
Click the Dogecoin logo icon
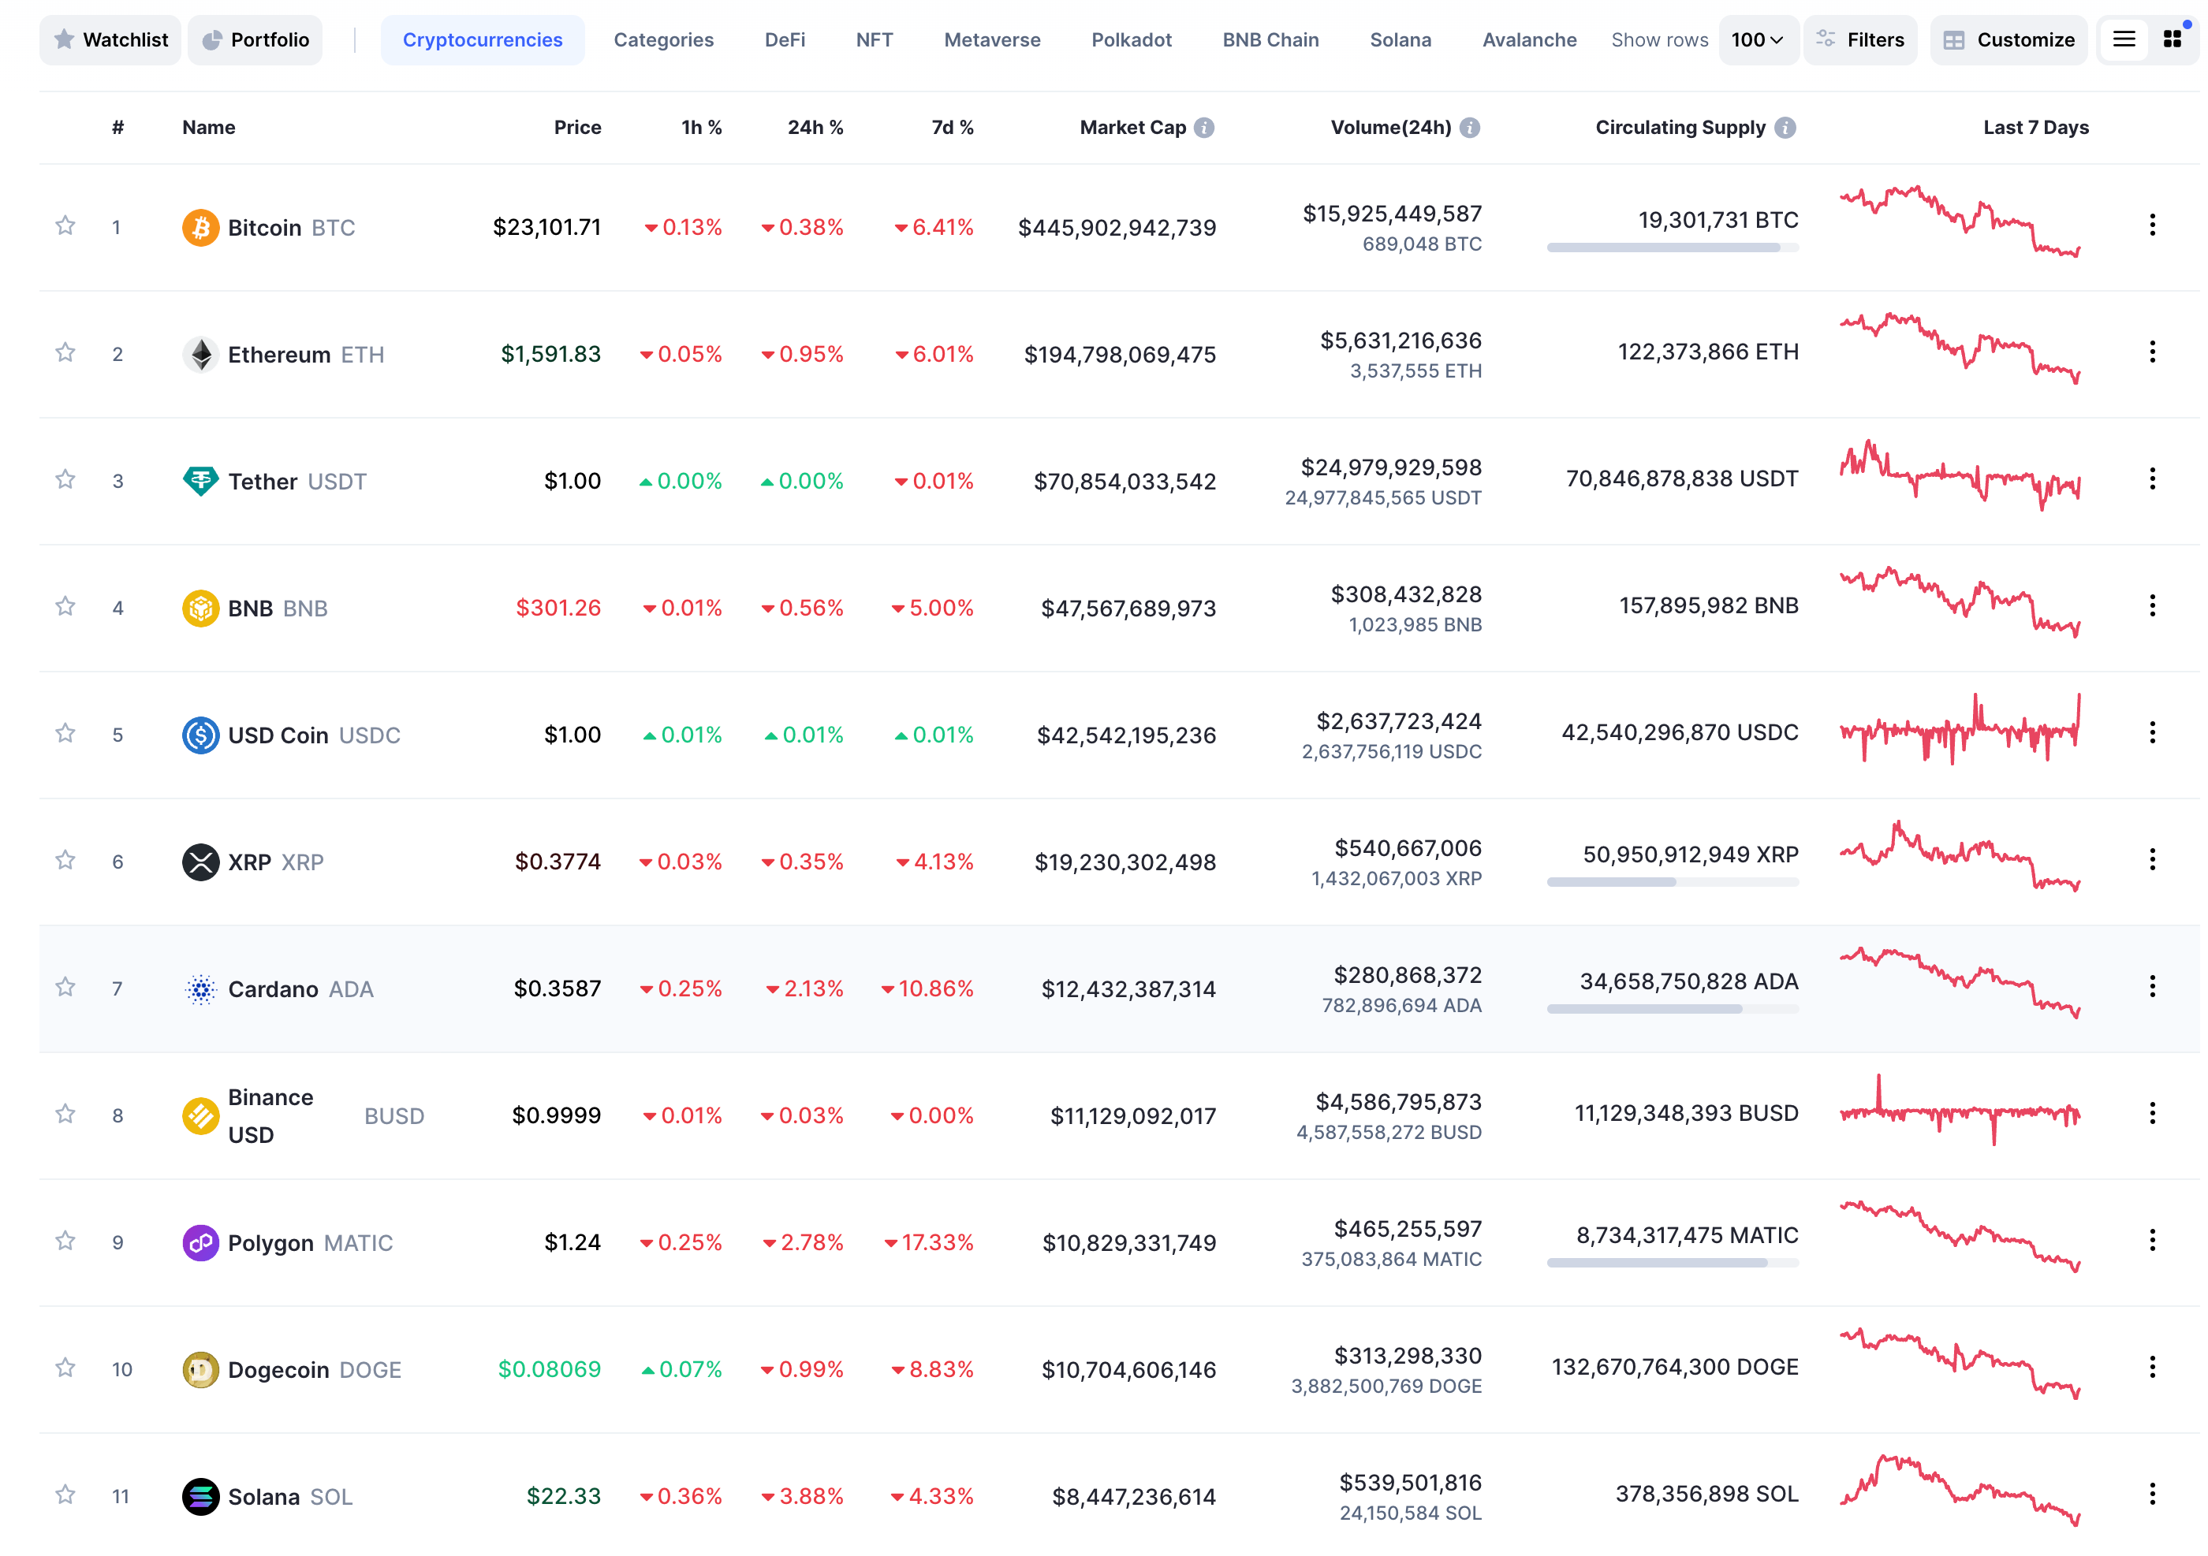point(200,1369)
